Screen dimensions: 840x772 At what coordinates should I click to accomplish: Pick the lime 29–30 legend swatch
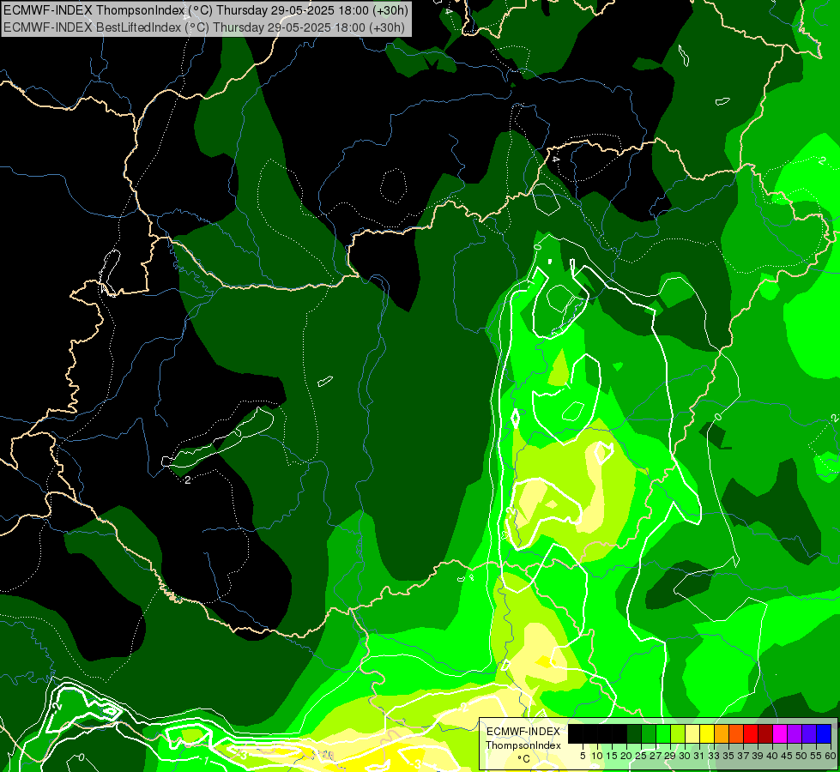[678, 733]
